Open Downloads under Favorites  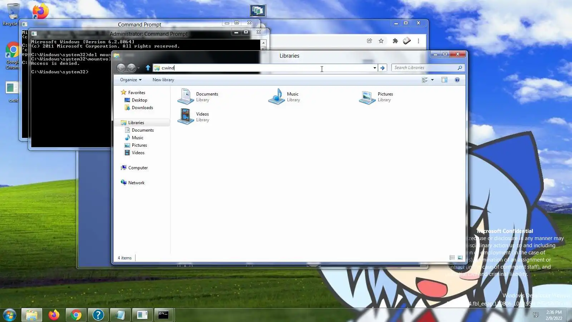(x=142, y=108)
